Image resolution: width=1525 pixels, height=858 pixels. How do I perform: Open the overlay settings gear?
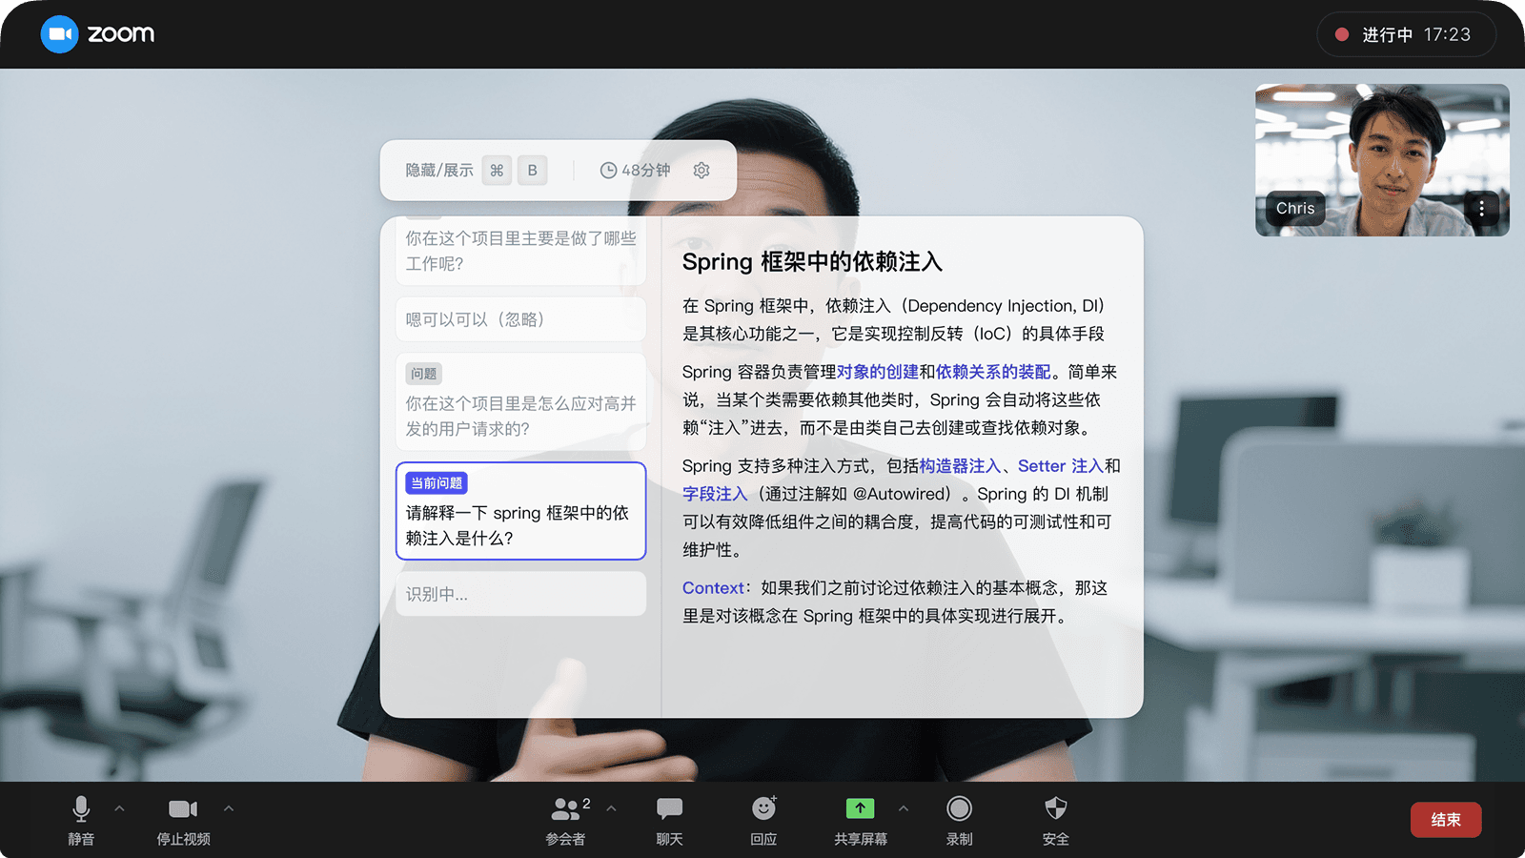(x=701, y=170)
